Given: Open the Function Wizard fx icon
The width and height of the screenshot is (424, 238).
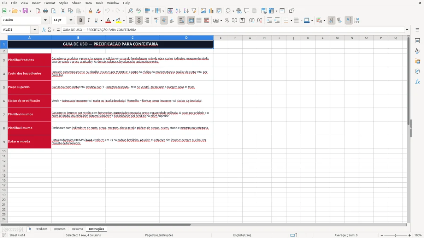Looking at the screenshot, I should click(x=44, y=30).
